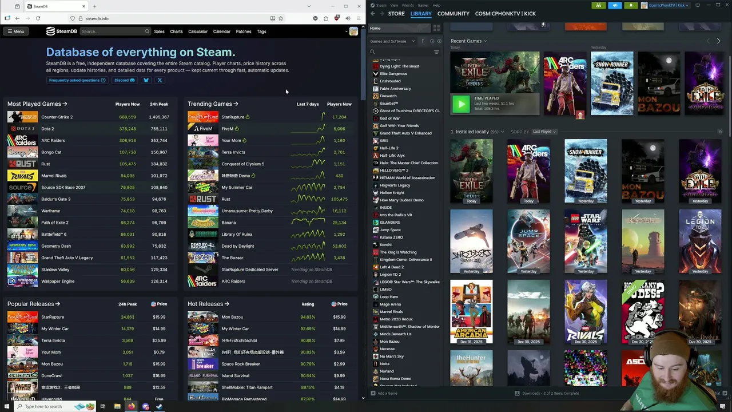Viewport: 732px width, 412px height.
Task: Toggle ready to play filter
Action: click(x=439, y=41)
